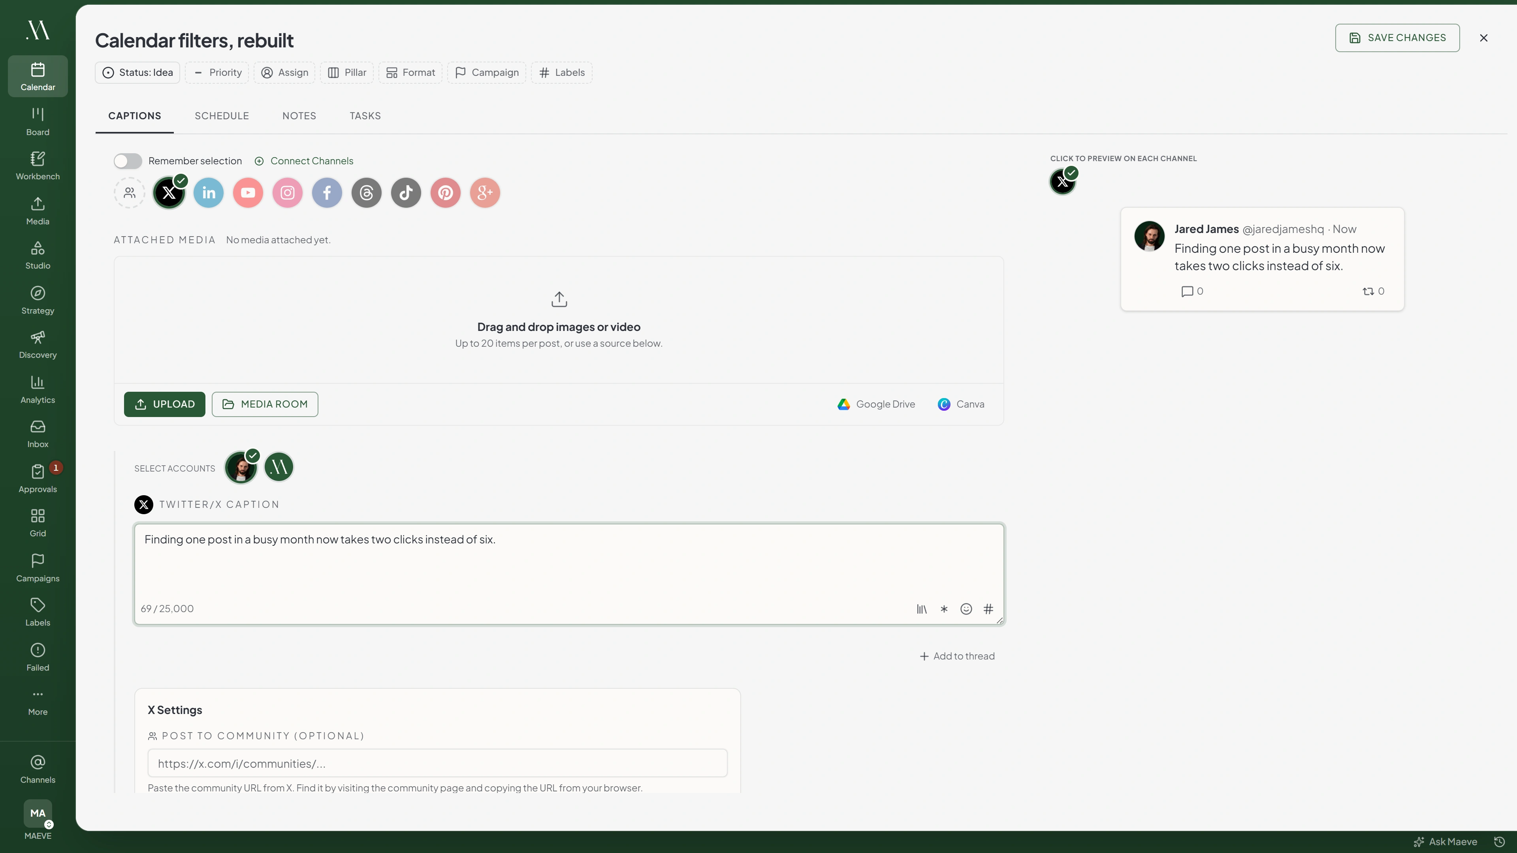Click Add to thread
This screenshot has height=853, width=1517.
957,656
